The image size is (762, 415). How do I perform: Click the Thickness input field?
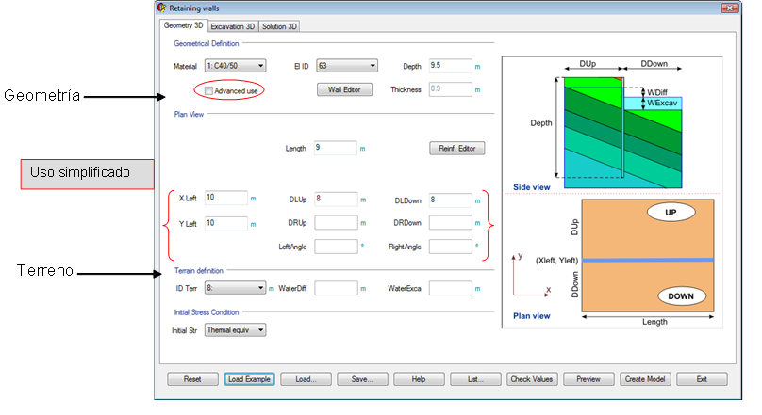tap(451, 89)
